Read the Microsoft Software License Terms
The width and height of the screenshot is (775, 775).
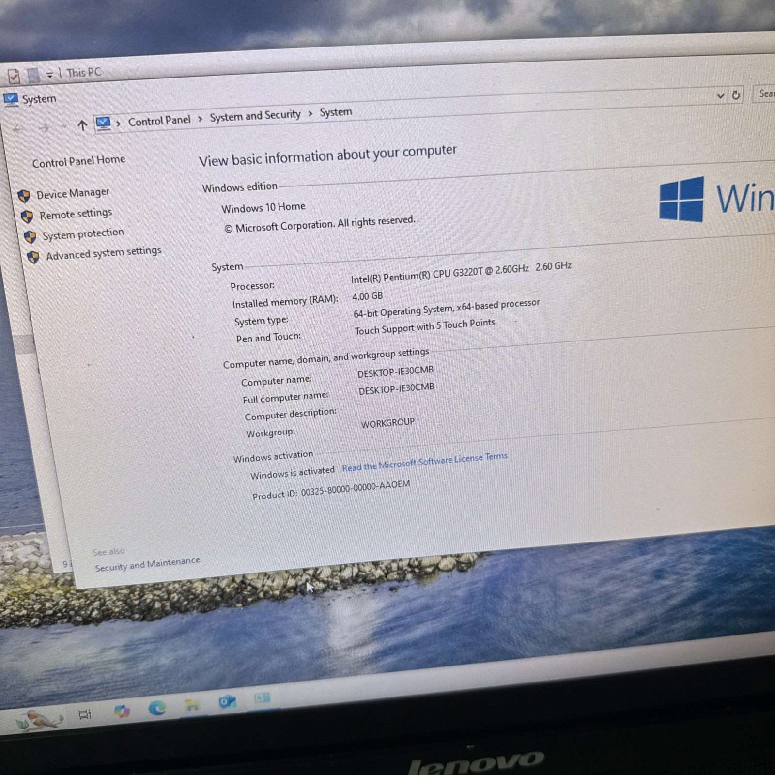tap(424, 462)
